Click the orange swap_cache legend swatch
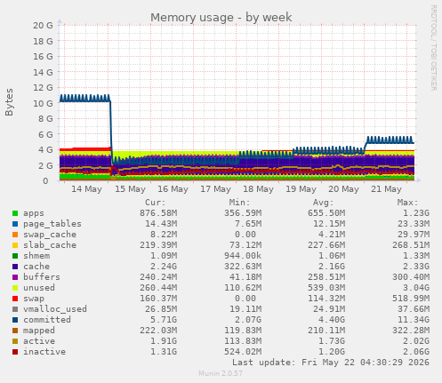 point(15,235)
